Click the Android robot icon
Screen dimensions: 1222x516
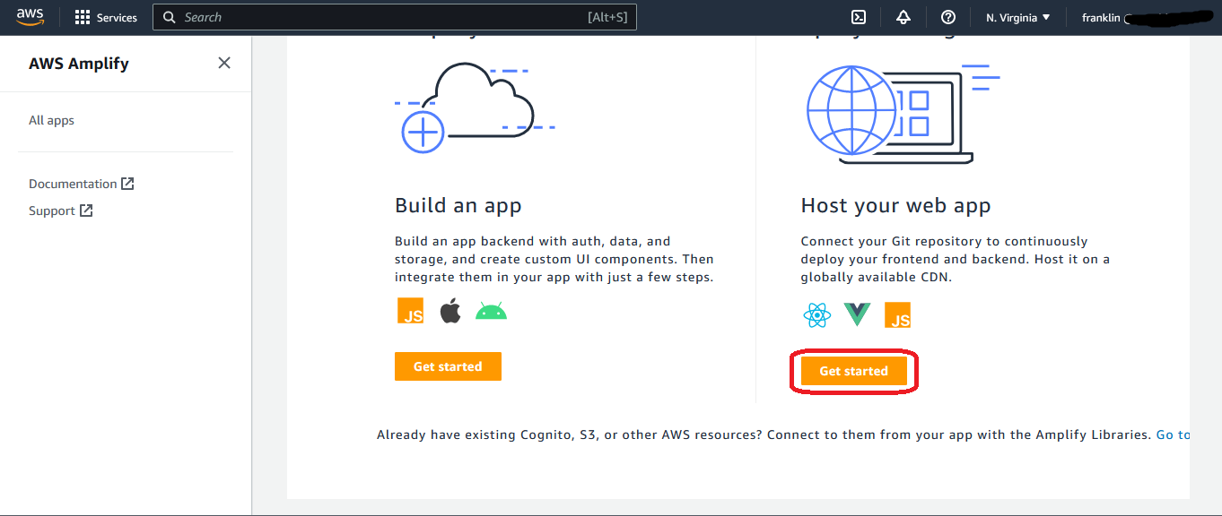[x=491, y=312]
